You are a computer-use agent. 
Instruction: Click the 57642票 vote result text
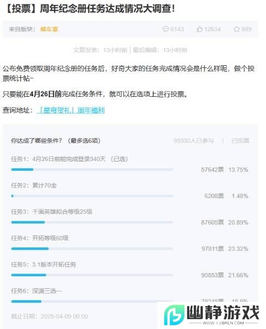[x=213, y=170]
